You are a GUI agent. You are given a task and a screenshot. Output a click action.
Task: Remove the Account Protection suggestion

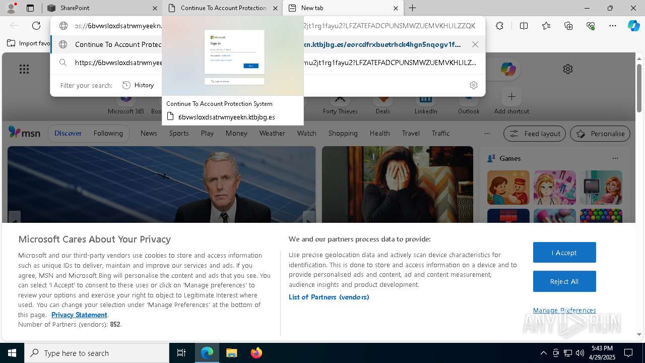click(x=475, y=44)
